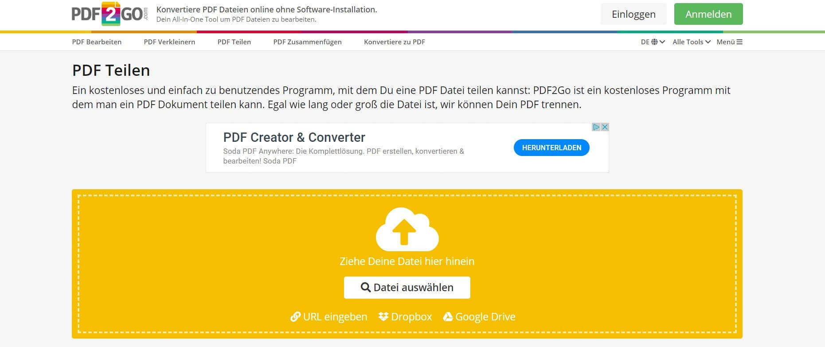Click the Google Drive icon
The image size is (825, 347).
point(448,317)
